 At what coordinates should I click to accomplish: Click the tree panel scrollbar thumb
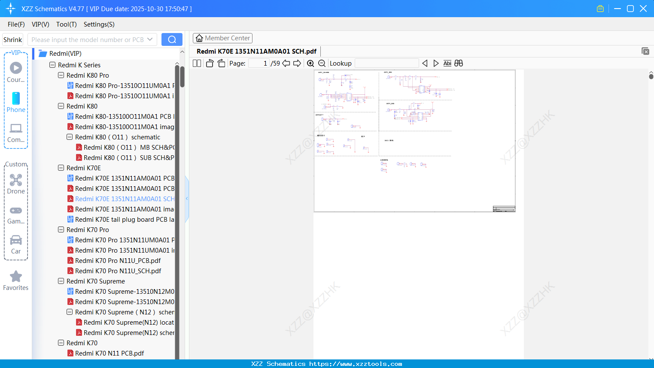click(182, 76)
